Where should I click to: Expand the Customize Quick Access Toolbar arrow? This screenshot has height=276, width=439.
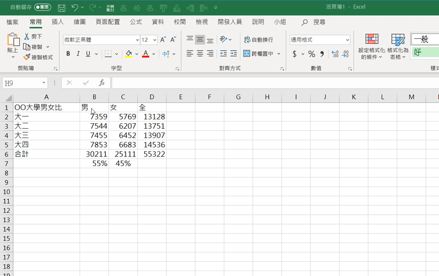[216, 8]
